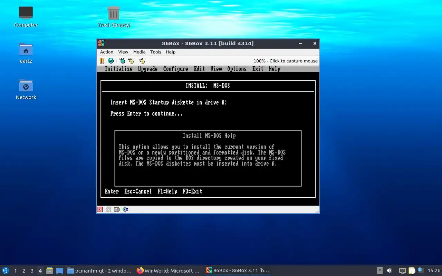Click the red floppy drive A status icon
Screen dimensions: 442x276
click(100, 209)
